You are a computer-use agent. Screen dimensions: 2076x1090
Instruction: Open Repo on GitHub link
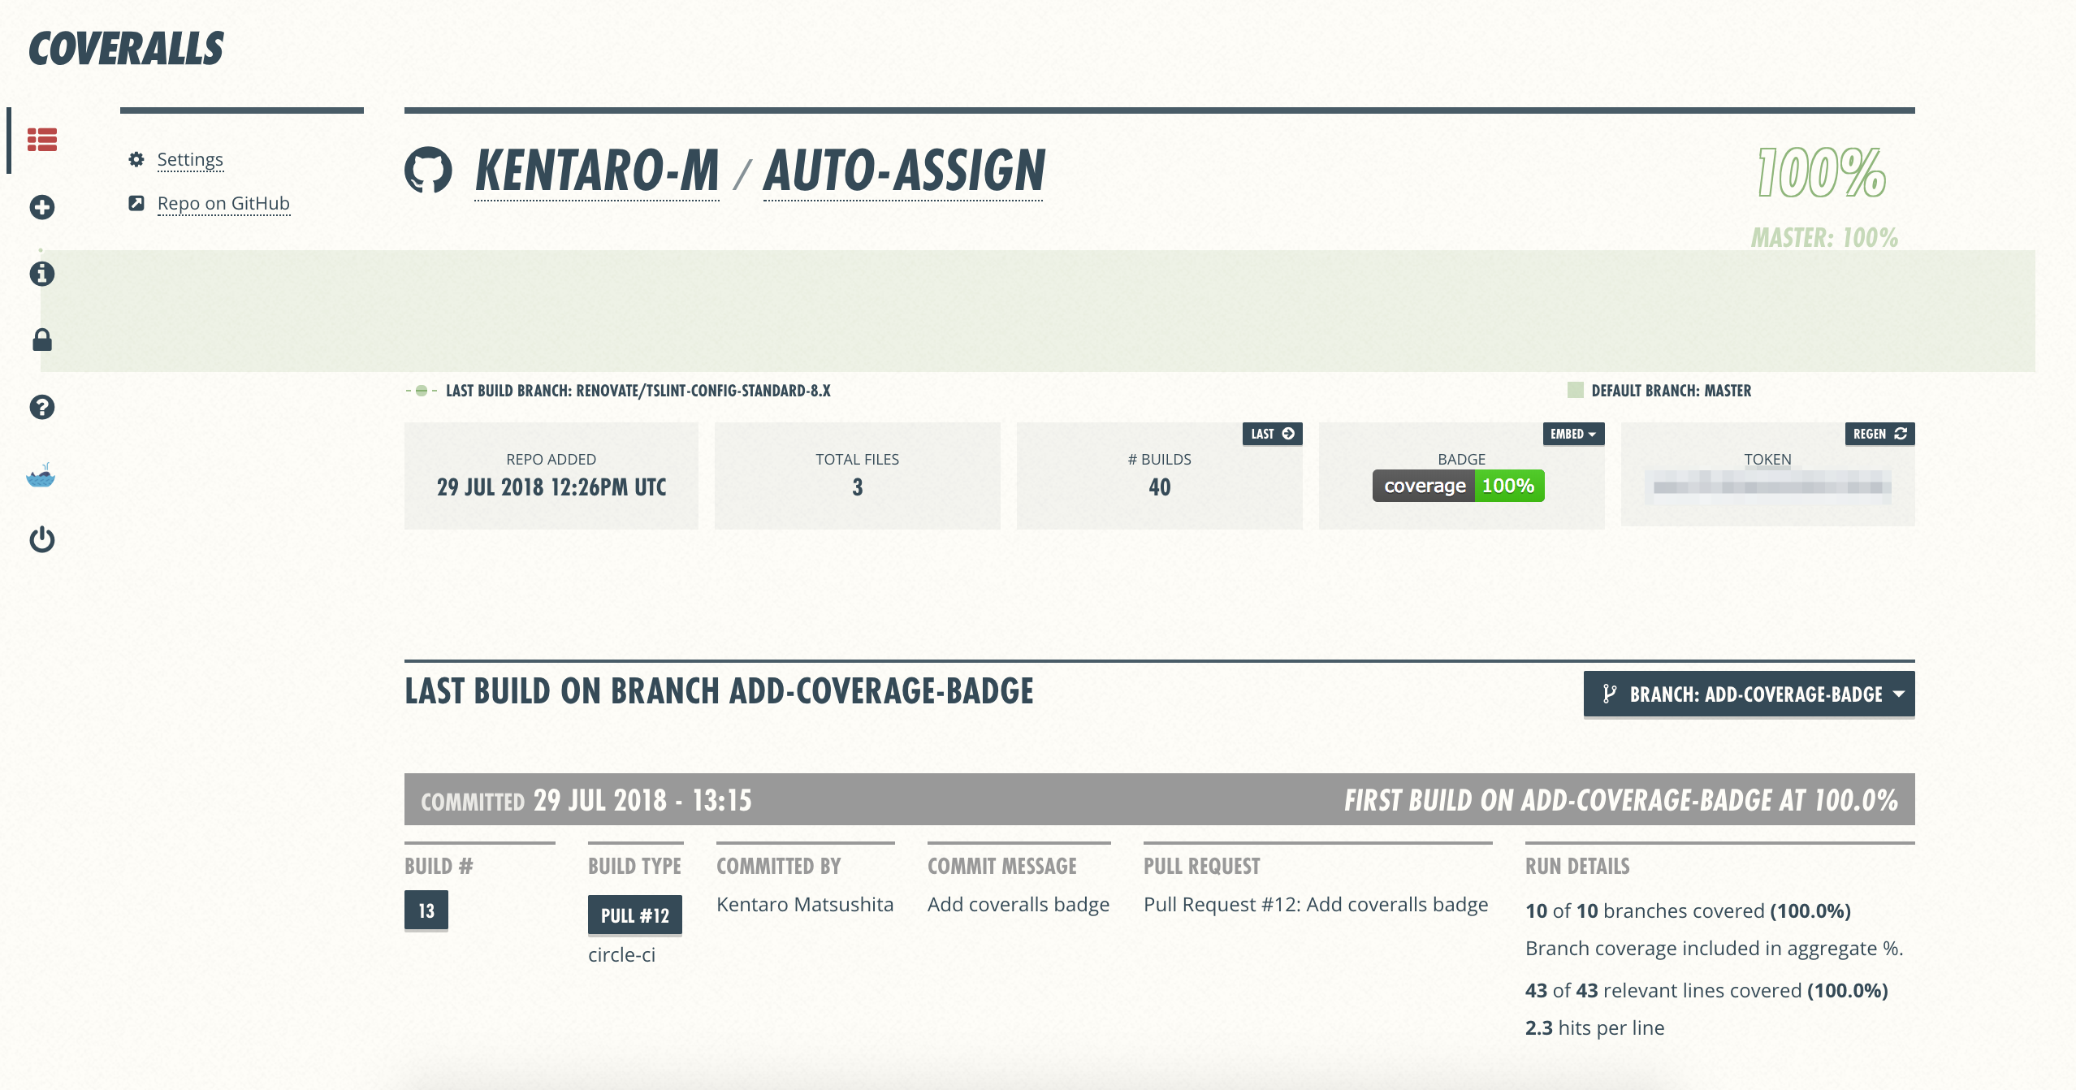pyautogui.click(x=223, y=203)
